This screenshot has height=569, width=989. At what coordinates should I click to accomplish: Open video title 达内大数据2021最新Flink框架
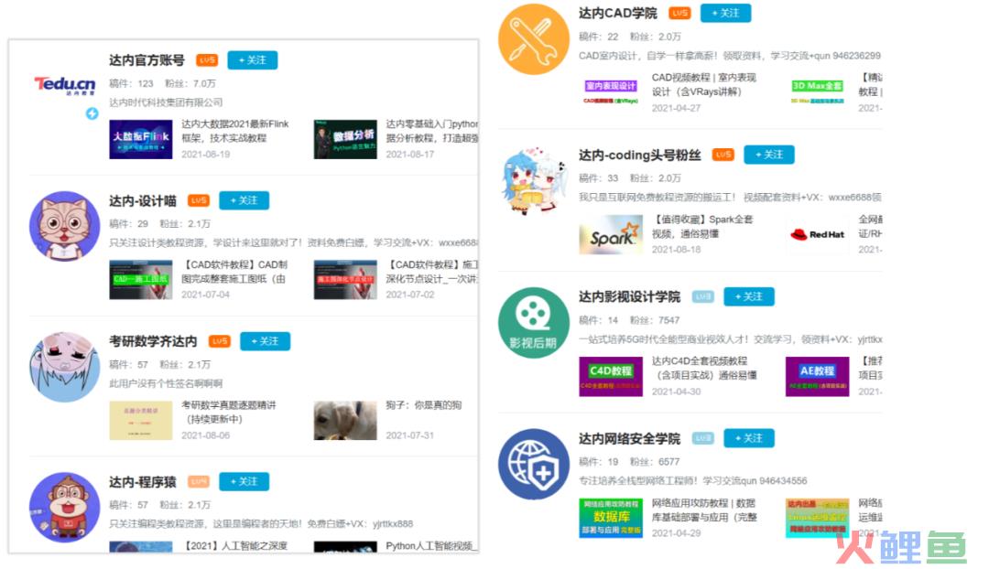(235, 131)
